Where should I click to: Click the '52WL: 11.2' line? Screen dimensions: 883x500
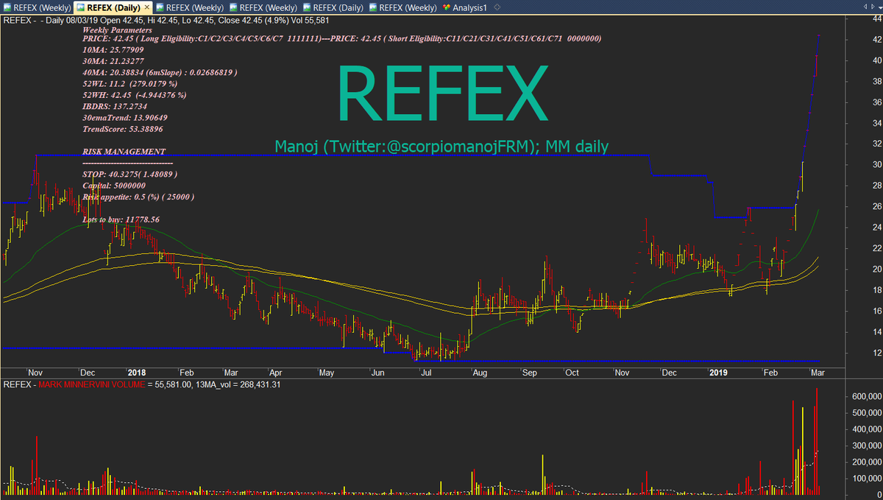pyautogui.click(x=130, y=84)
